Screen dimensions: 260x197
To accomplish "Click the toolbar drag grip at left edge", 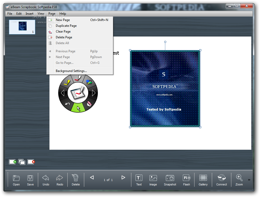I will pos(8,179).
